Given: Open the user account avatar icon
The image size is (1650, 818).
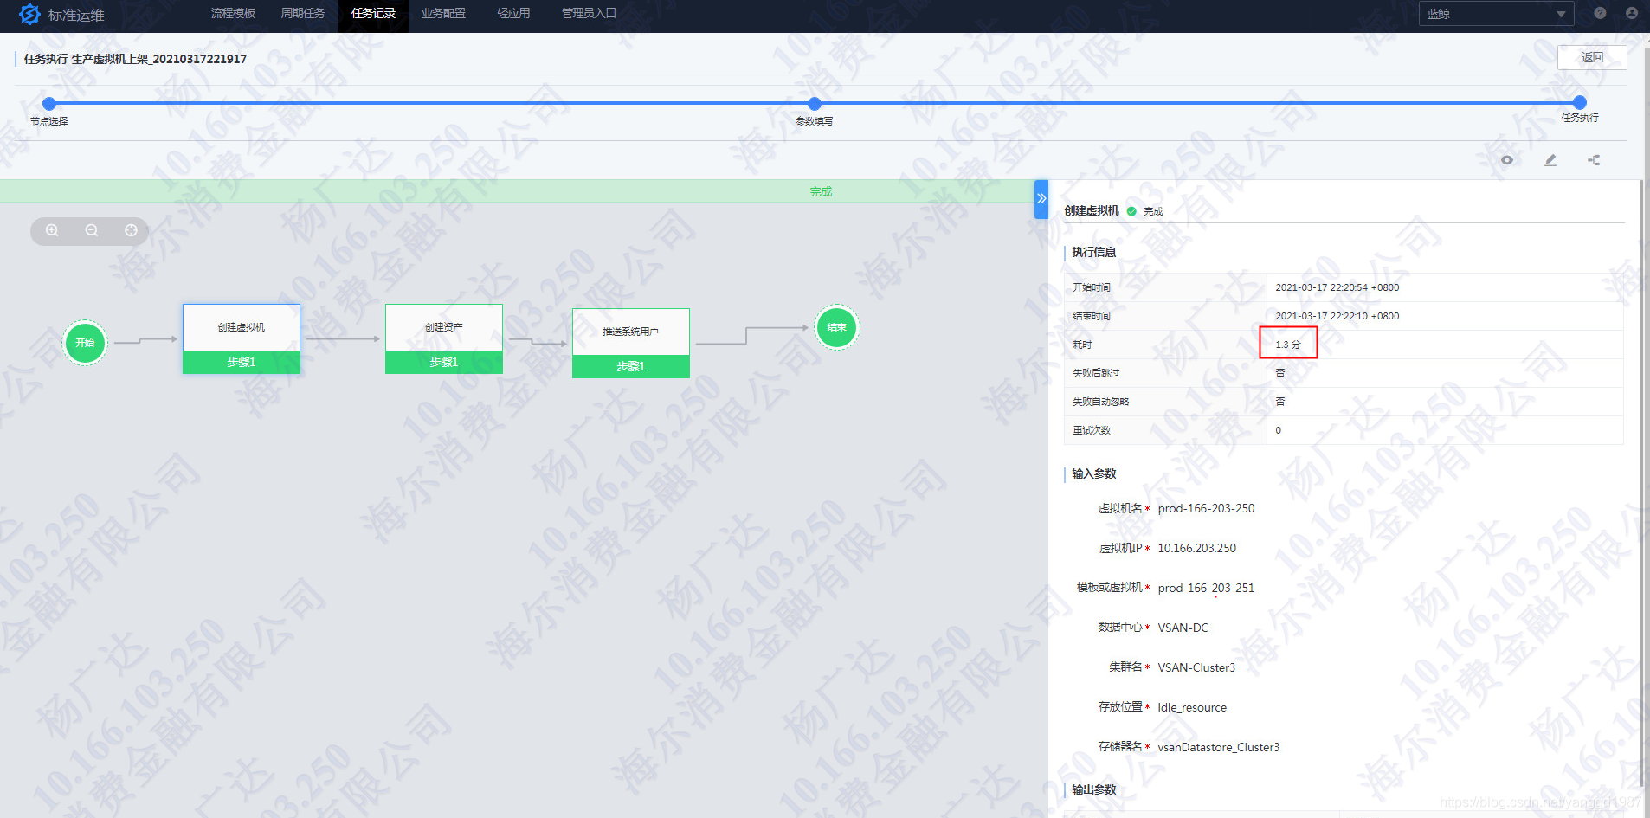Looking at the screenshot, I should coord(1632,13).
